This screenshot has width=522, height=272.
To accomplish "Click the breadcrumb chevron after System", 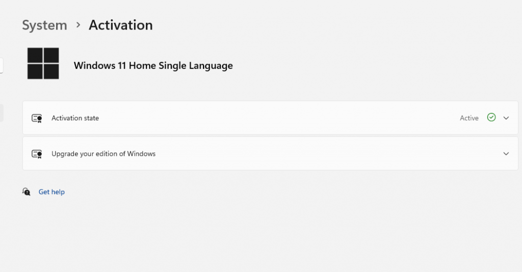I will coord(78,24).
